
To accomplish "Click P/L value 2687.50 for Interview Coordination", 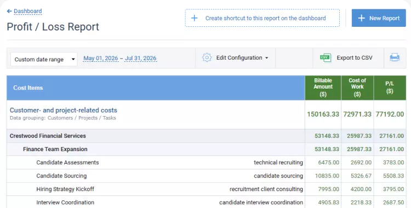I will tap(393, 203).
